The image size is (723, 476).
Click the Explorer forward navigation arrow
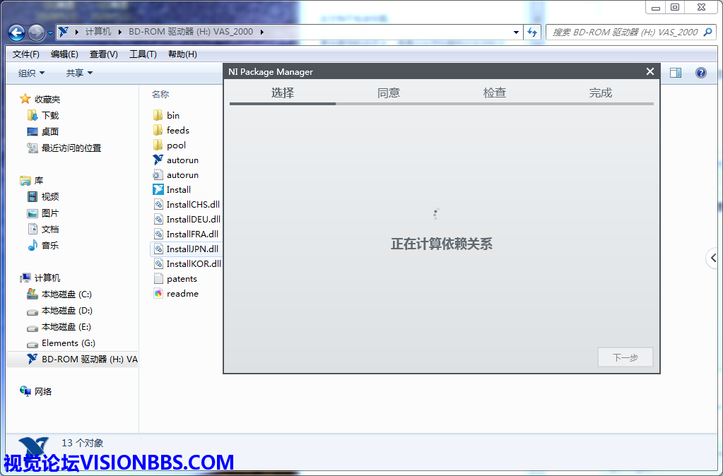click(x=37, y=32)
